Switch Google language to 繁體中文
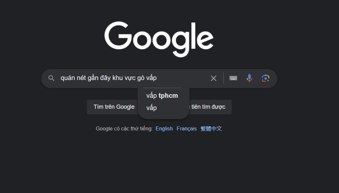The width and height of the screenshot is (339, 193). [211, 129]
